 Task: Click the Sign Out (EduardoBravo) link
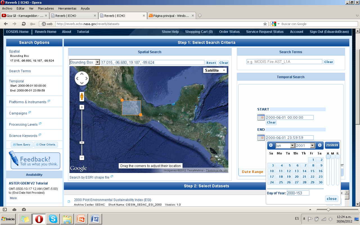pos(329,32)
